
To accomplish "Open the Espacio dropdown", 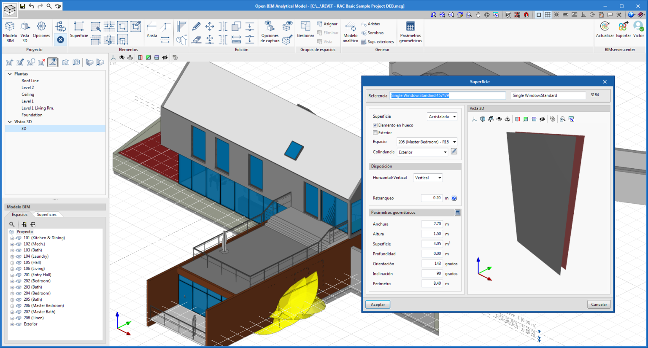I will pos(427,142).
